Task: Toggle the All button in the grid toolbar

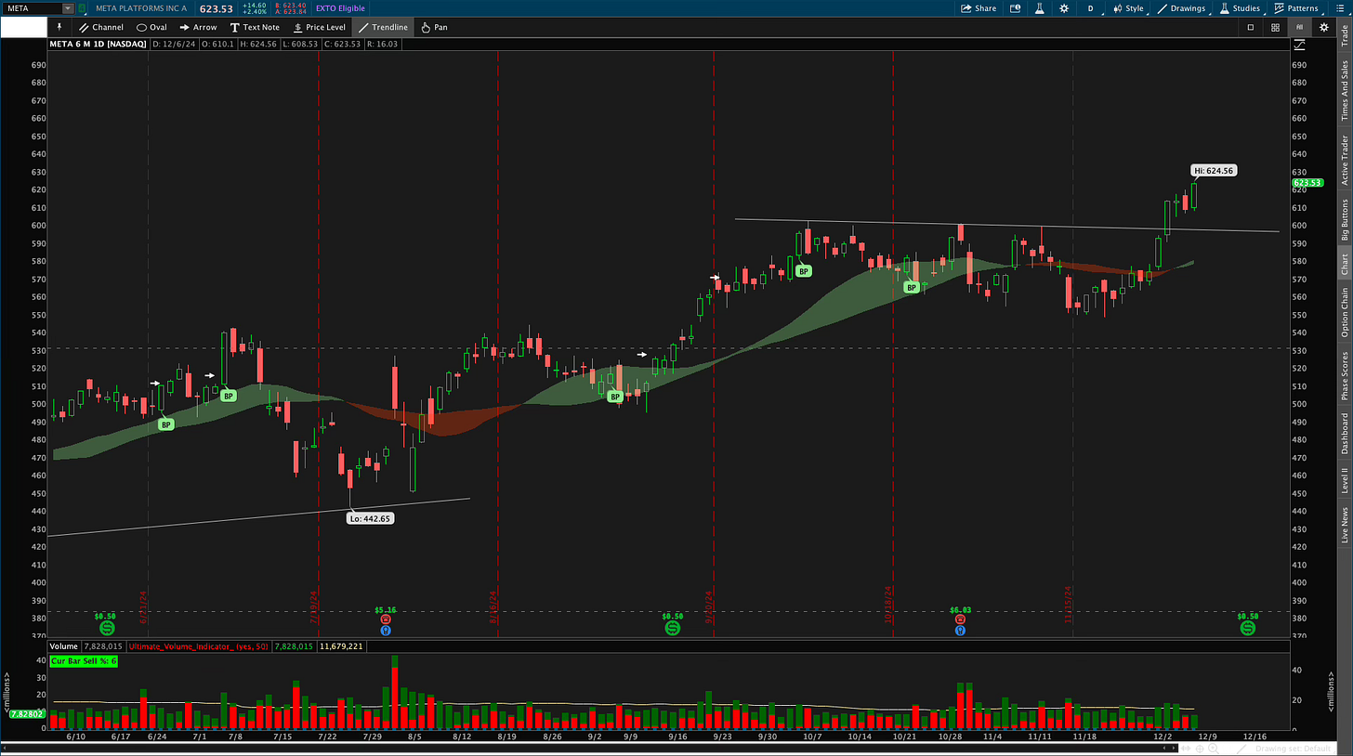Action: click(1300, 27)
